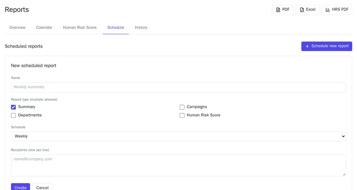Image resolution: width=357 pixels, height=190 pixels.
Task: Focus the Recipients text area
Action: [x=178, y=165]
